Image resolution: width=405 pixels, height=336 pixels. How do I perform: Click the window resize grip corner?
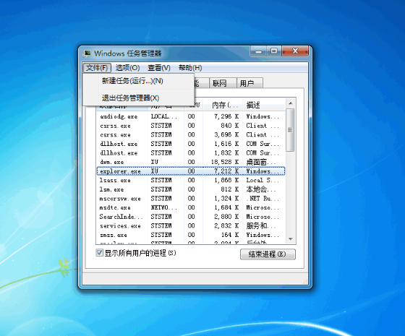(305, 282)
